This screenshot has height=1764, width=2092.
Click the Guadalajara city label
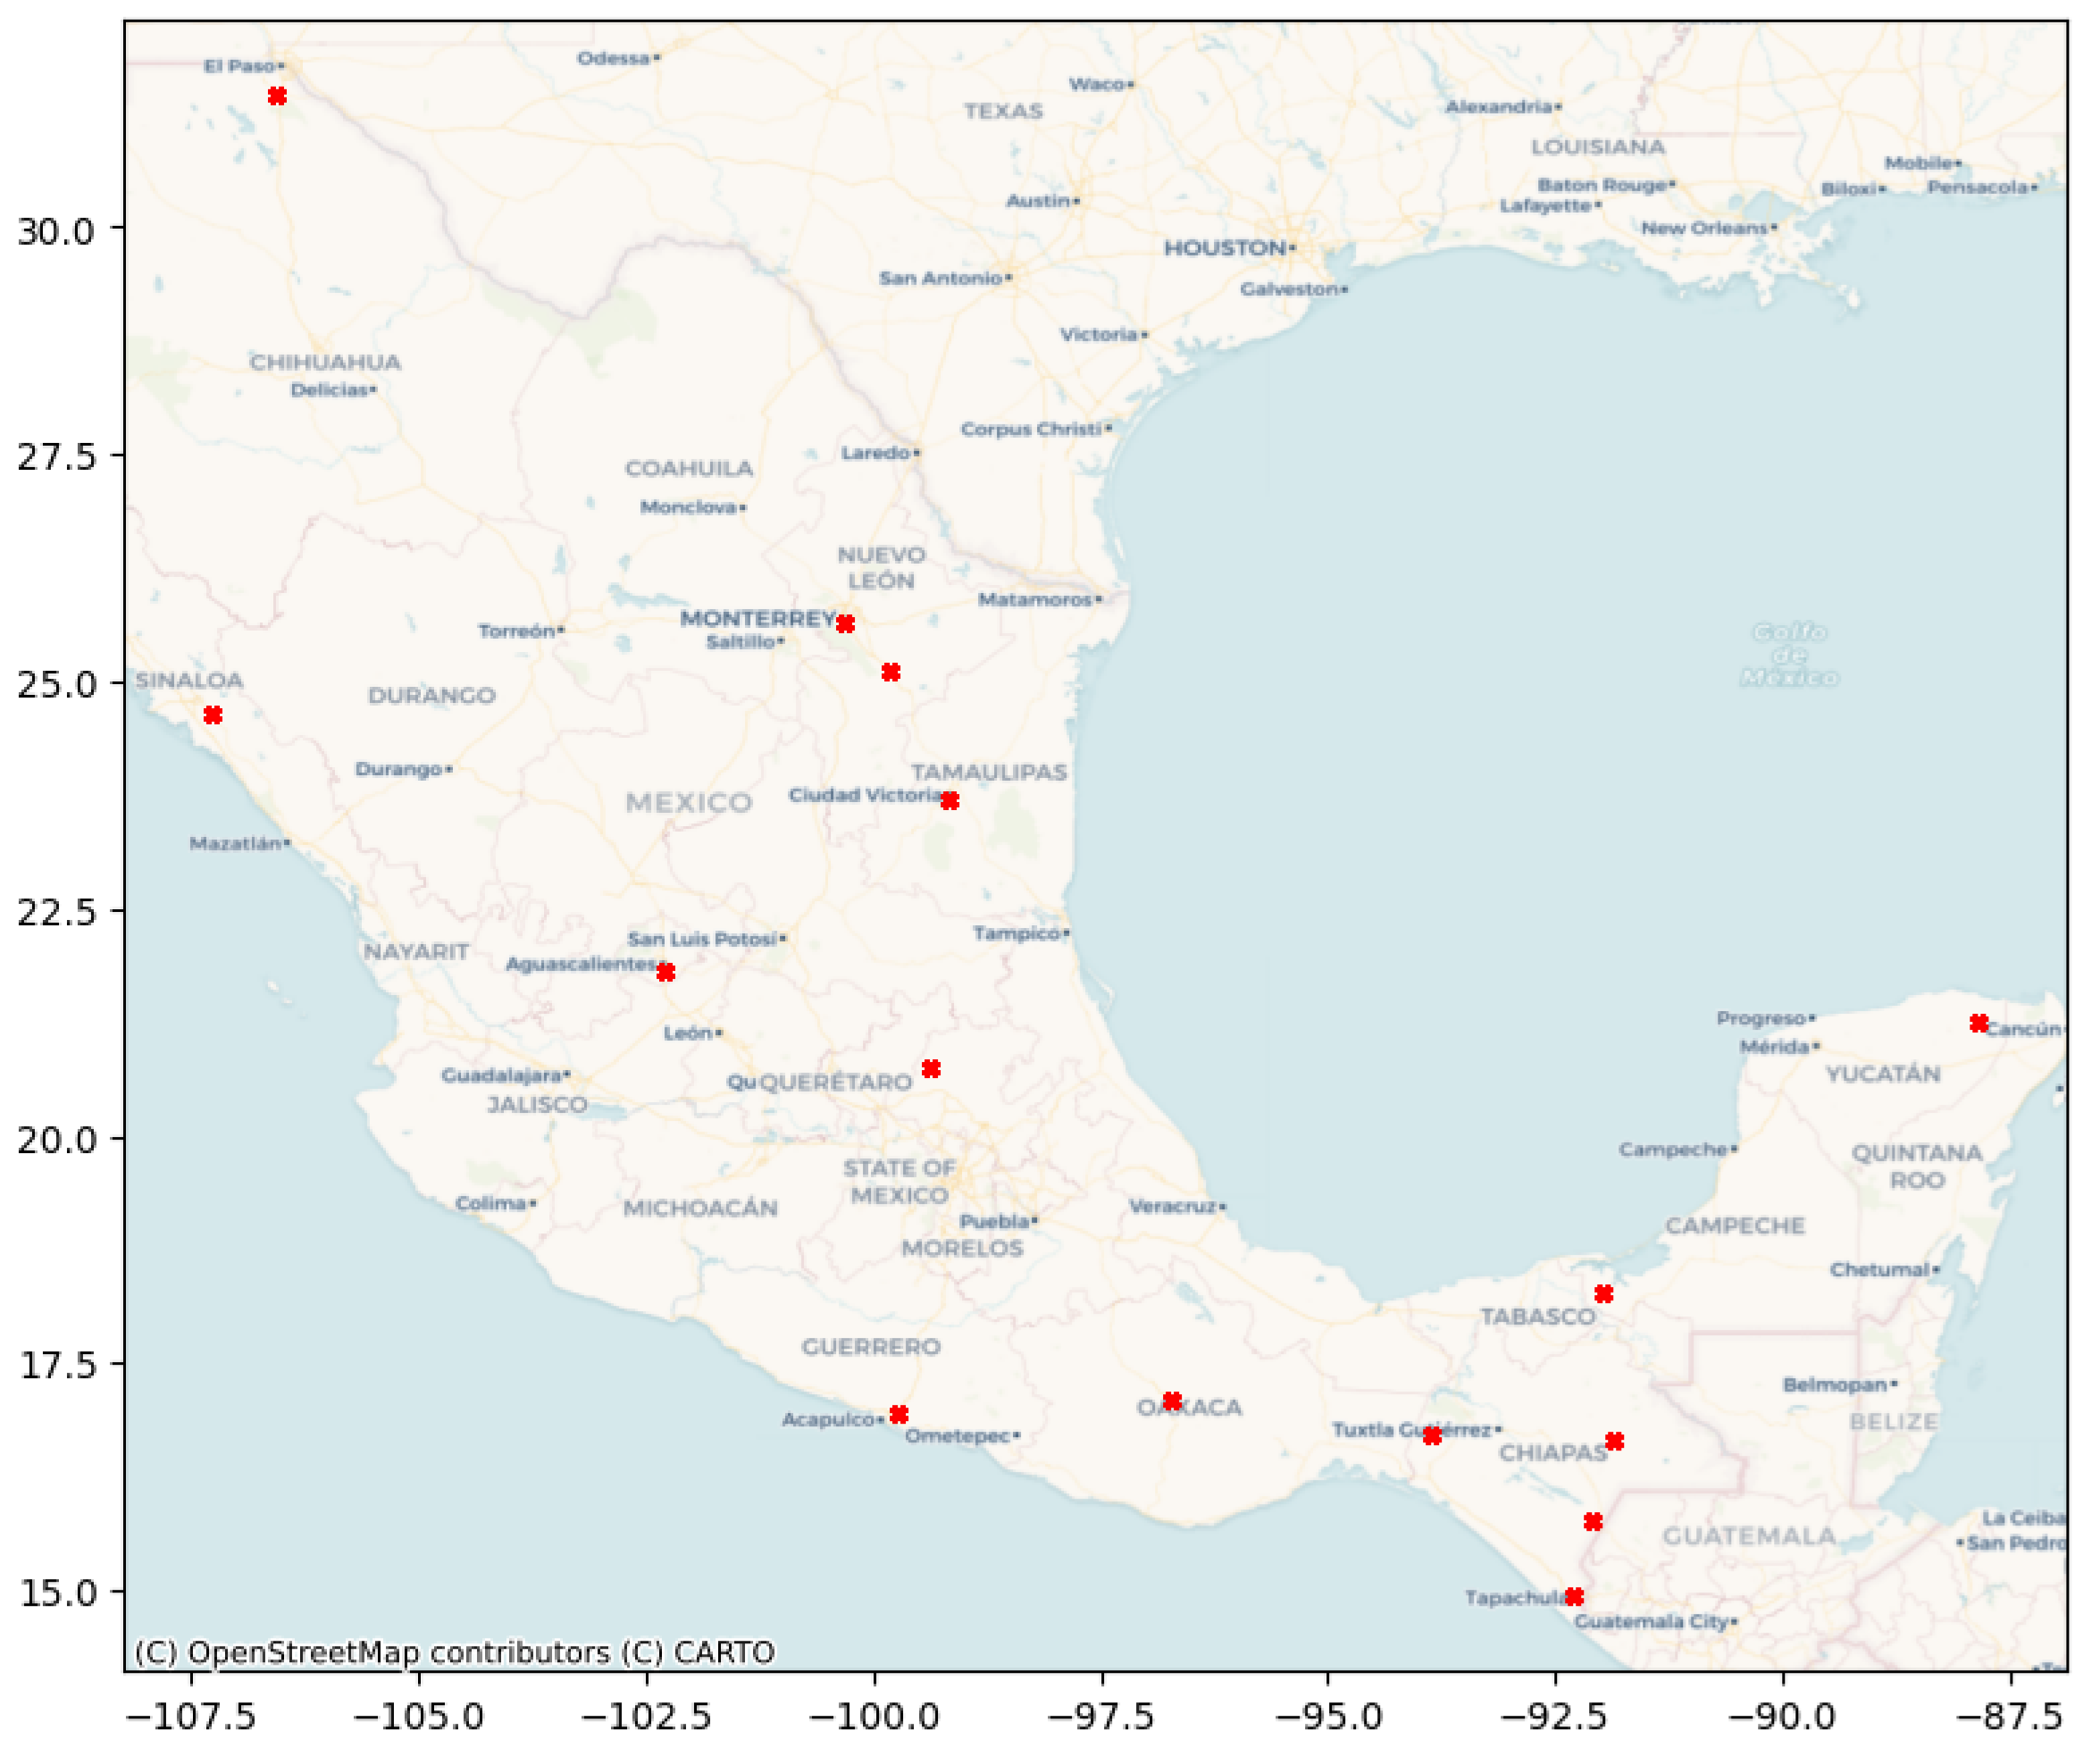pos(502,1076)
